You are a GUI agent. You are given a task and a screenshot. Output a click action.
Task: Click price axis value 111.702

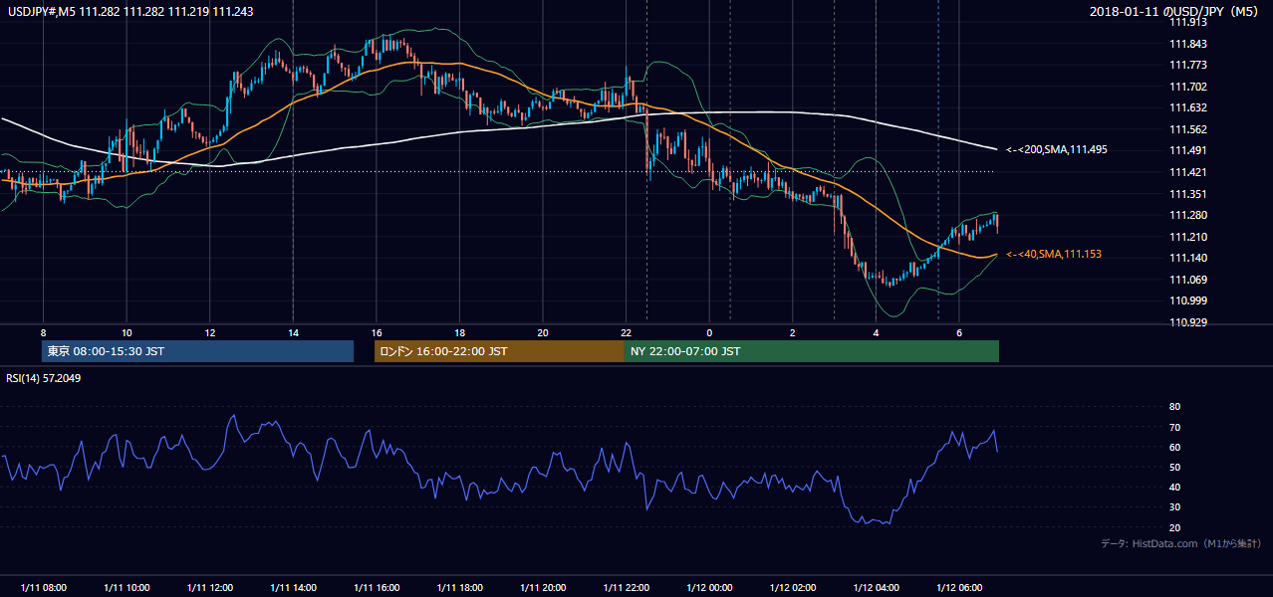coord(1188,87)
